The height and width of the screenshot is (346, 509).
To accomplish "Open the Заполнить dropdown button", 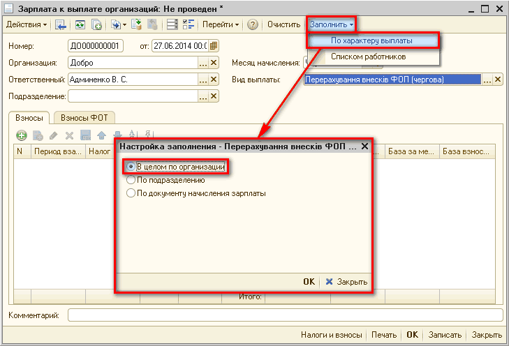I will click(331, 24).
